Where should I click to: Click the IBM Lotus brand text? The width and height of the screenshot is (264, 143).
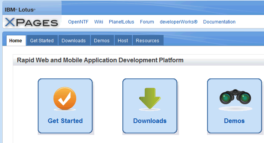coord(20,10)
